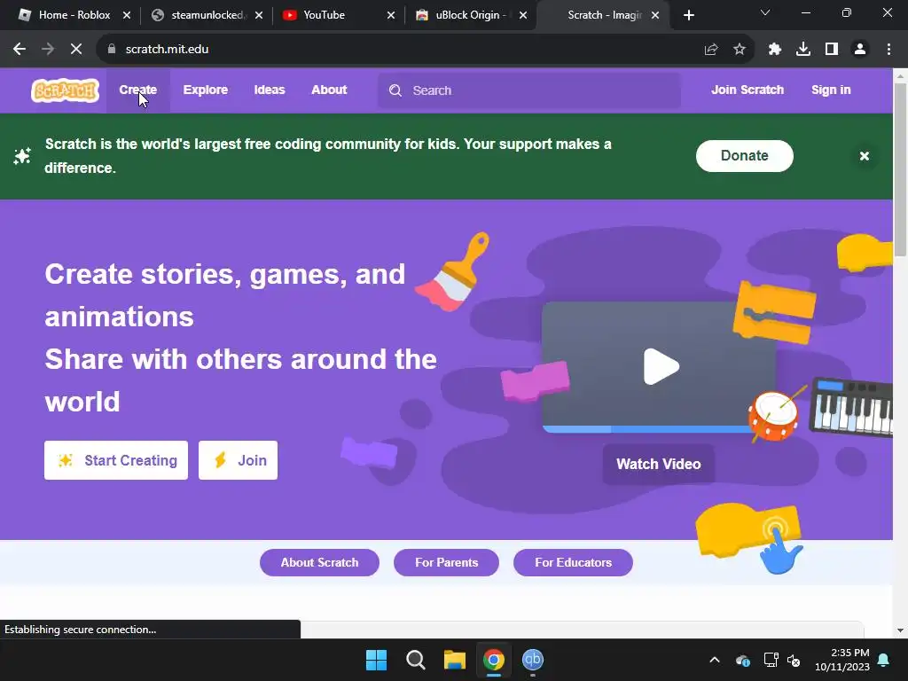Open Create in Scratch navbar

coord(137,90)
